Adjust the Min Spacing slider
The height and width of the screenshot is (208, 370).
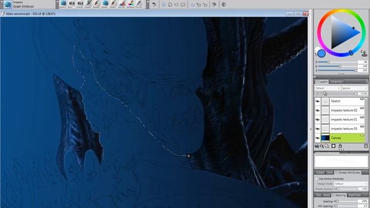pyautogui.click(x=346, y=206)
